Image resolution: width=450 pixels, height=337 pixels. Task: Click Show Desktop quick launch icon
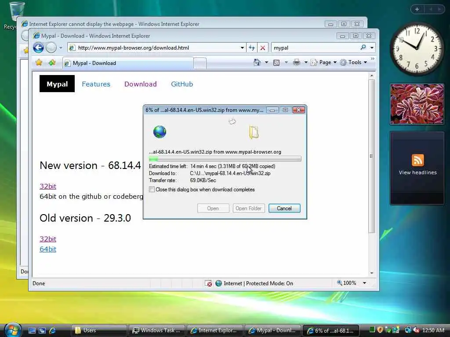[32, 331]
